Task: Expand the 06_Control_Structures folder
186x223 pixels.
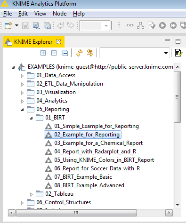Action: click(22, 203)
